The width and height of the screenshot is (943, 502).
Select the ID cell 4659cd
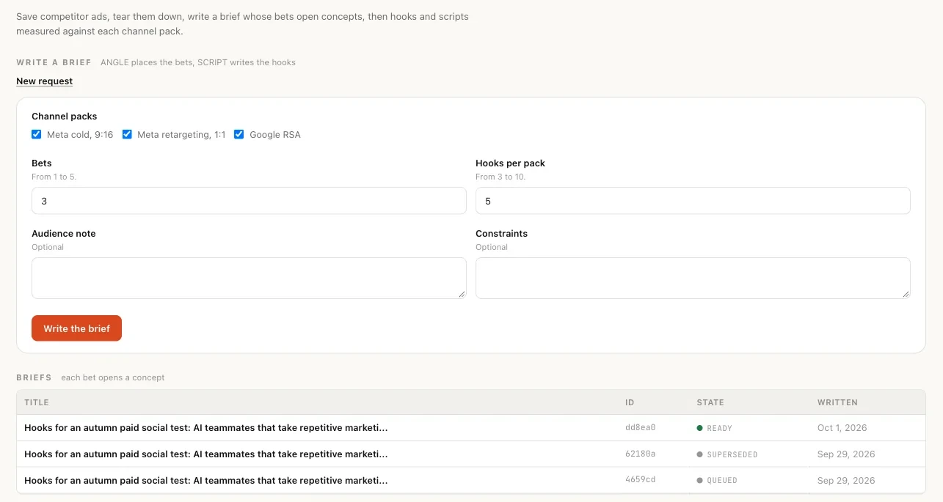coord(640,481)
